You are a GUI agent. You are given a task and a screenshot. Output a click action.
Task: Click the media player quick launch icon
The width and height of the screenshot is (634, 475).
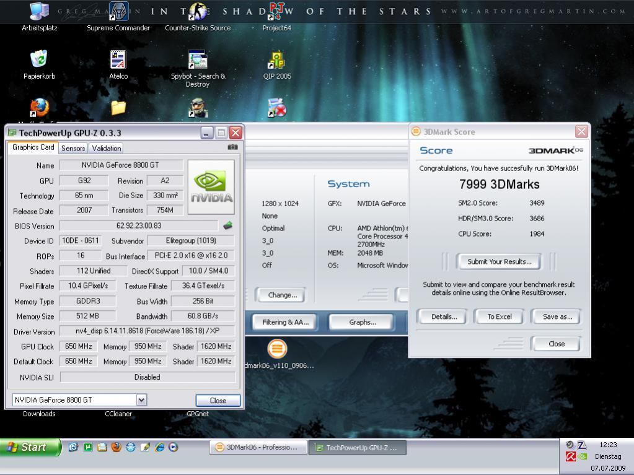point(174,447)
